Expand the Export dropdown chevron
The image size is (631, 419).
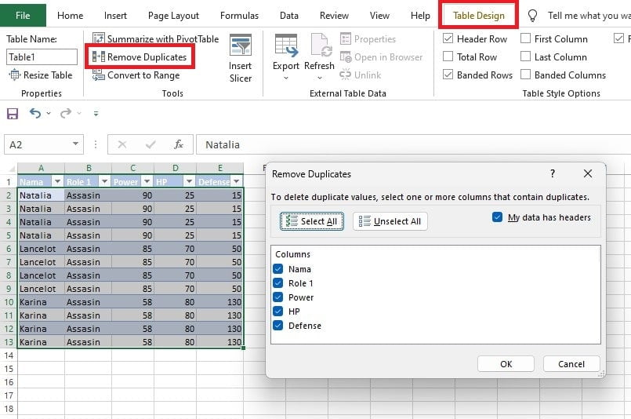(x=286, y=78)
